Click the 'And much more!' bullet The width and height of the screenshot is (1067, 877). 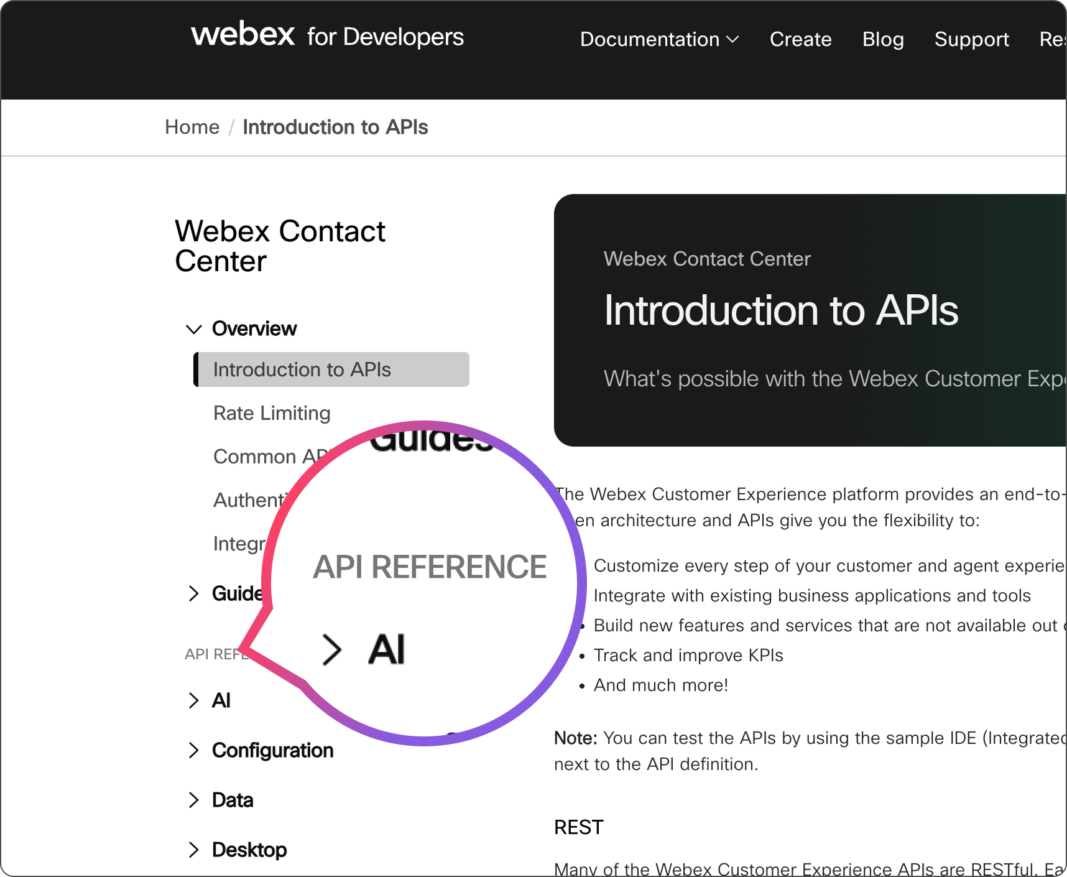click(x=661, y=685)
